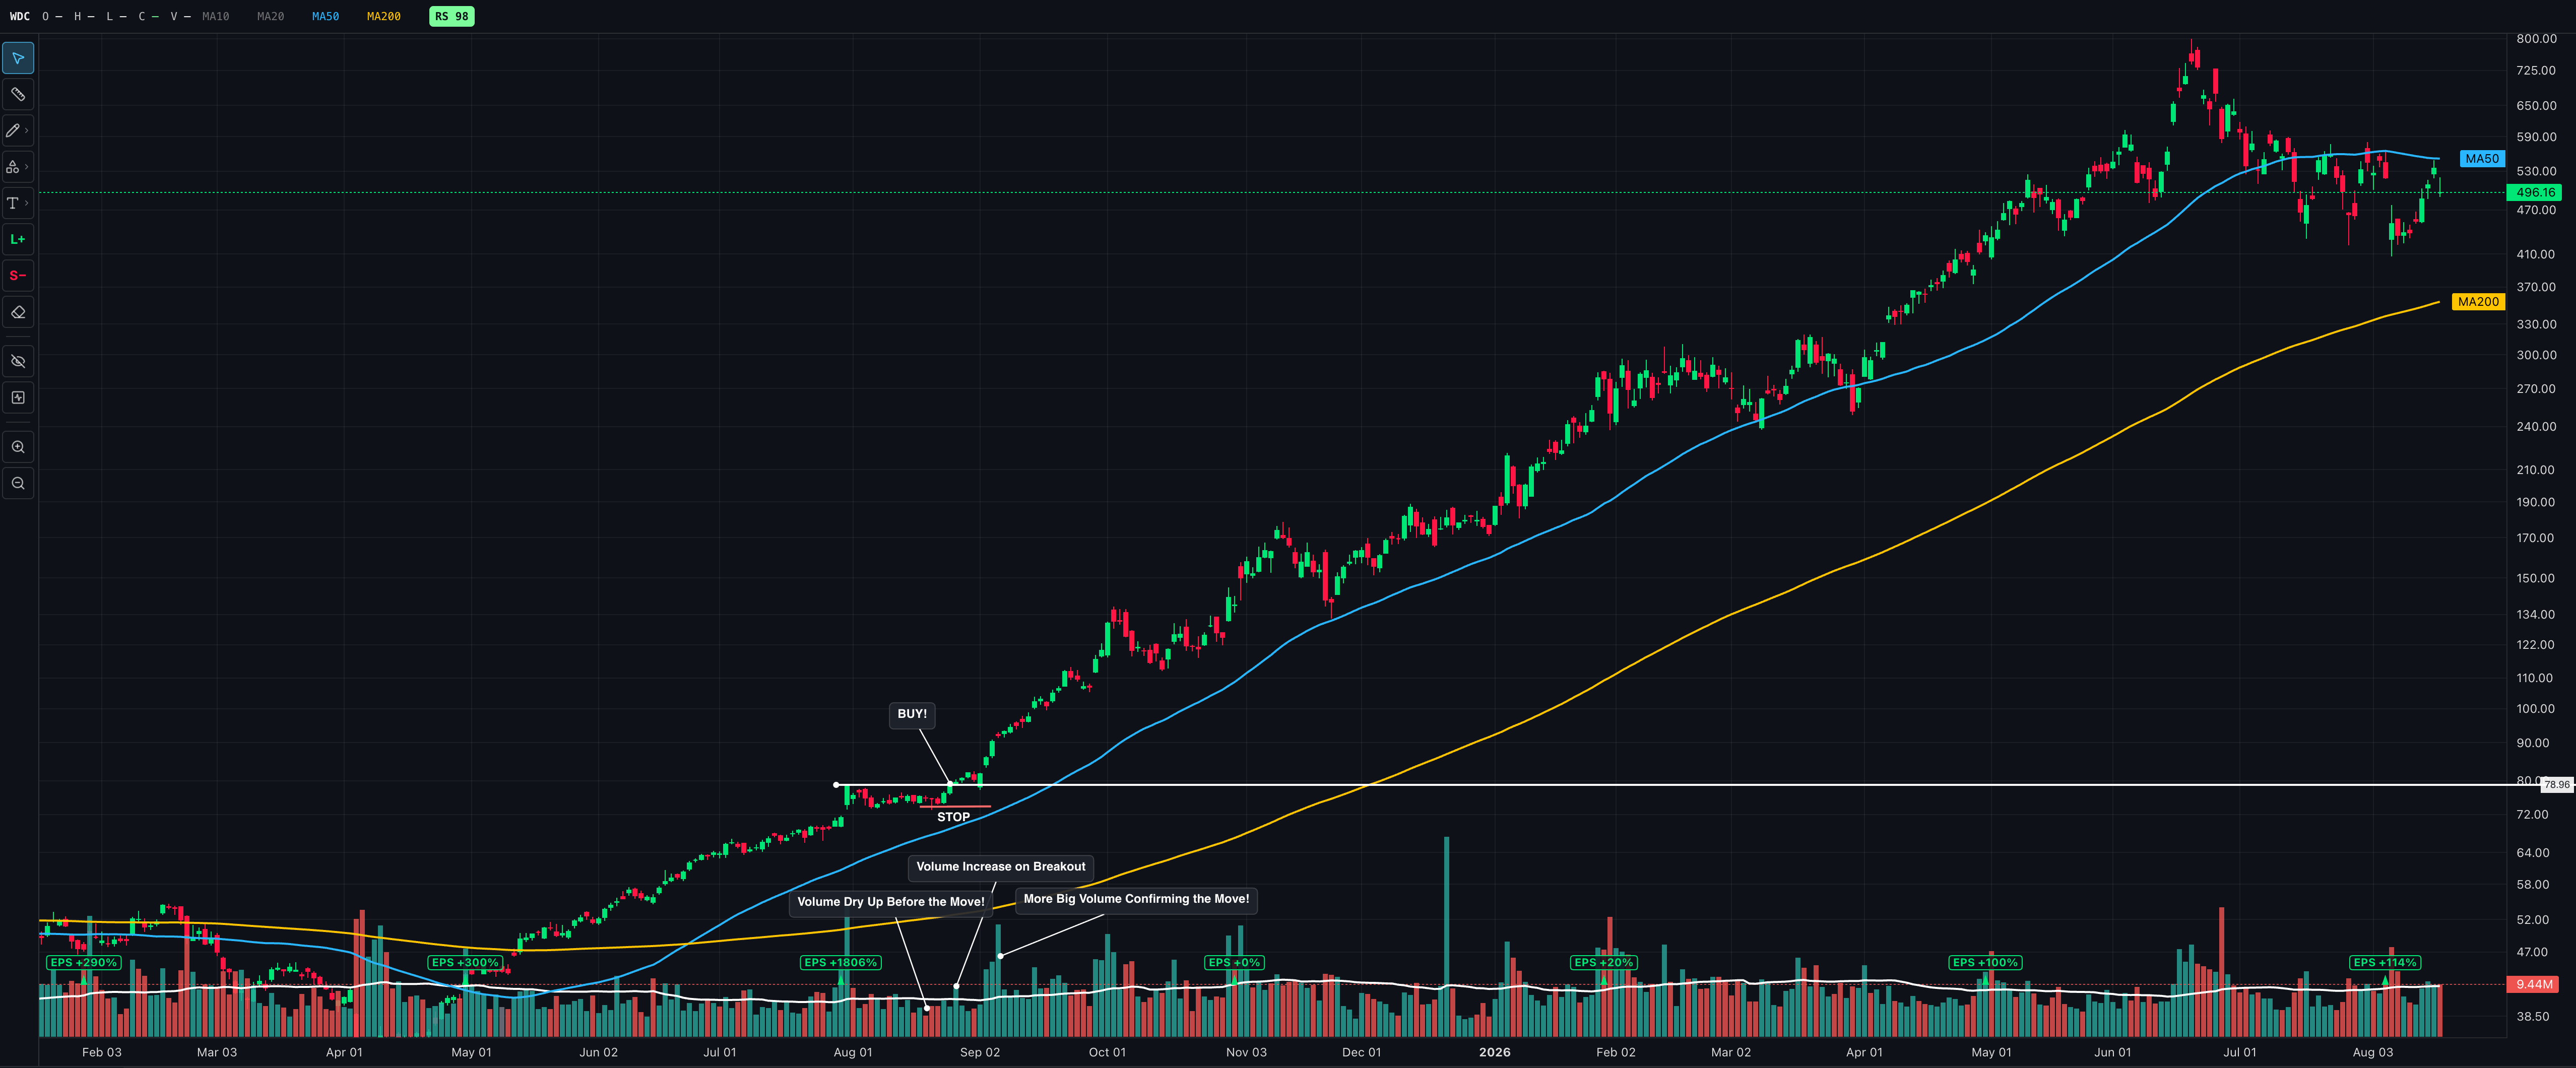Select the 'Volume Increase on Breakout' note
The image size is (2576, 1068).
coord(1001,867)
